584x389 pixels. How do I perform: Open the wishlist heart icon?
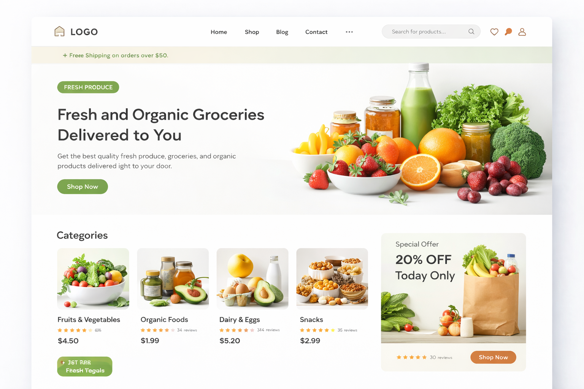[494, 32]
